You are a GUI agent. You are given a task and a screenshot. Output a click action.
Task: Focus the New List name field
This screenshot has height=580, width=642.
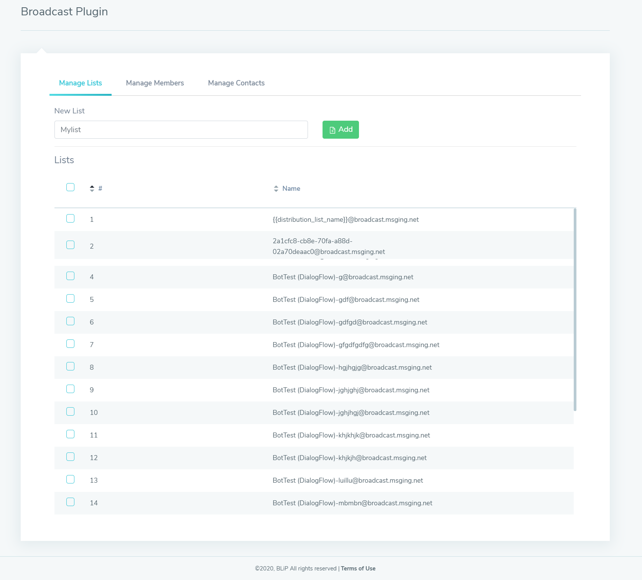coord(181,129)
